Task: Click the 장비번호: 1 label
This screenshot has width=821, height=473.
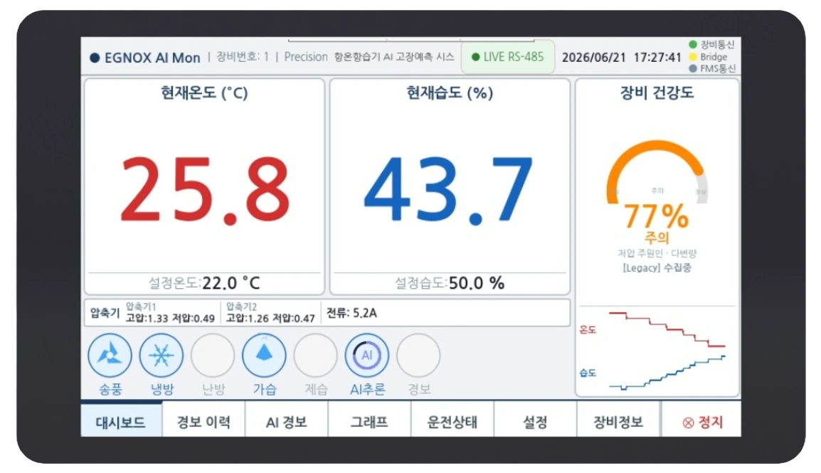Action: tap(243, 56)
